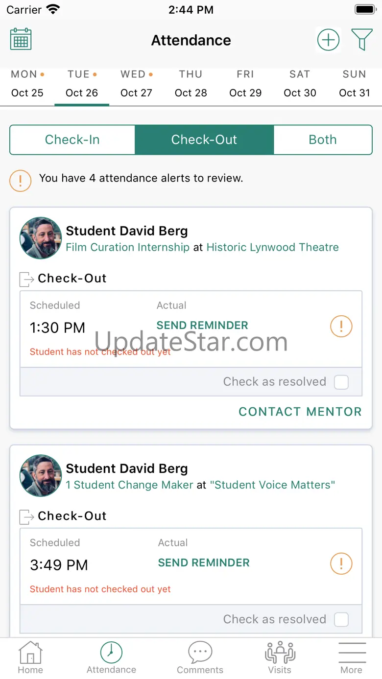Switch to the Check-In segment
The height and width of the screenshot is (679, 382).
[72, 140]
